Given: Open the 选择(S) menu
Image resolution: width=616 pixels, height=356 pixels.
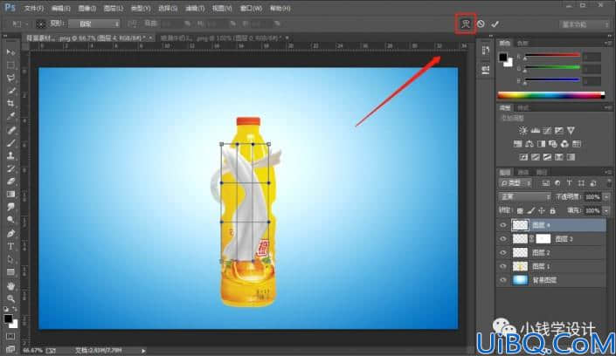Looking at the screenshot, I should click(168, 8).
